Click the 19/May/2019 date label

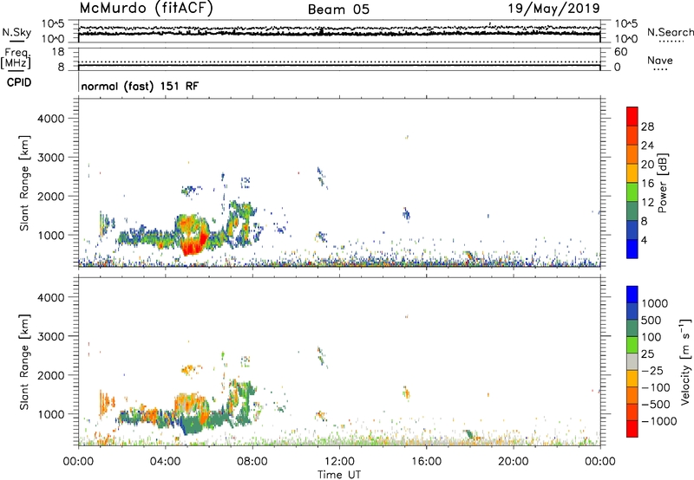coord(553,9)
